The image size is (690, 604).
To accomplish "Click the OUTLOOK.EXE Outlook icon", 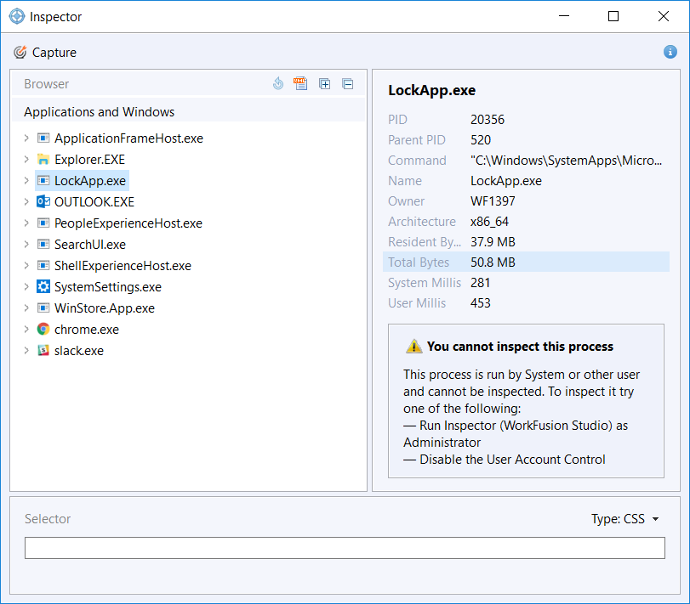I will tap(43, 201).
